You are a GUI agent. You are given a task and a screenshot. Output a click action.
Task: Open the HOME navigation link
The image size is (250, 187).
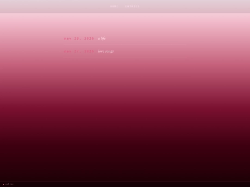(114, 6)
